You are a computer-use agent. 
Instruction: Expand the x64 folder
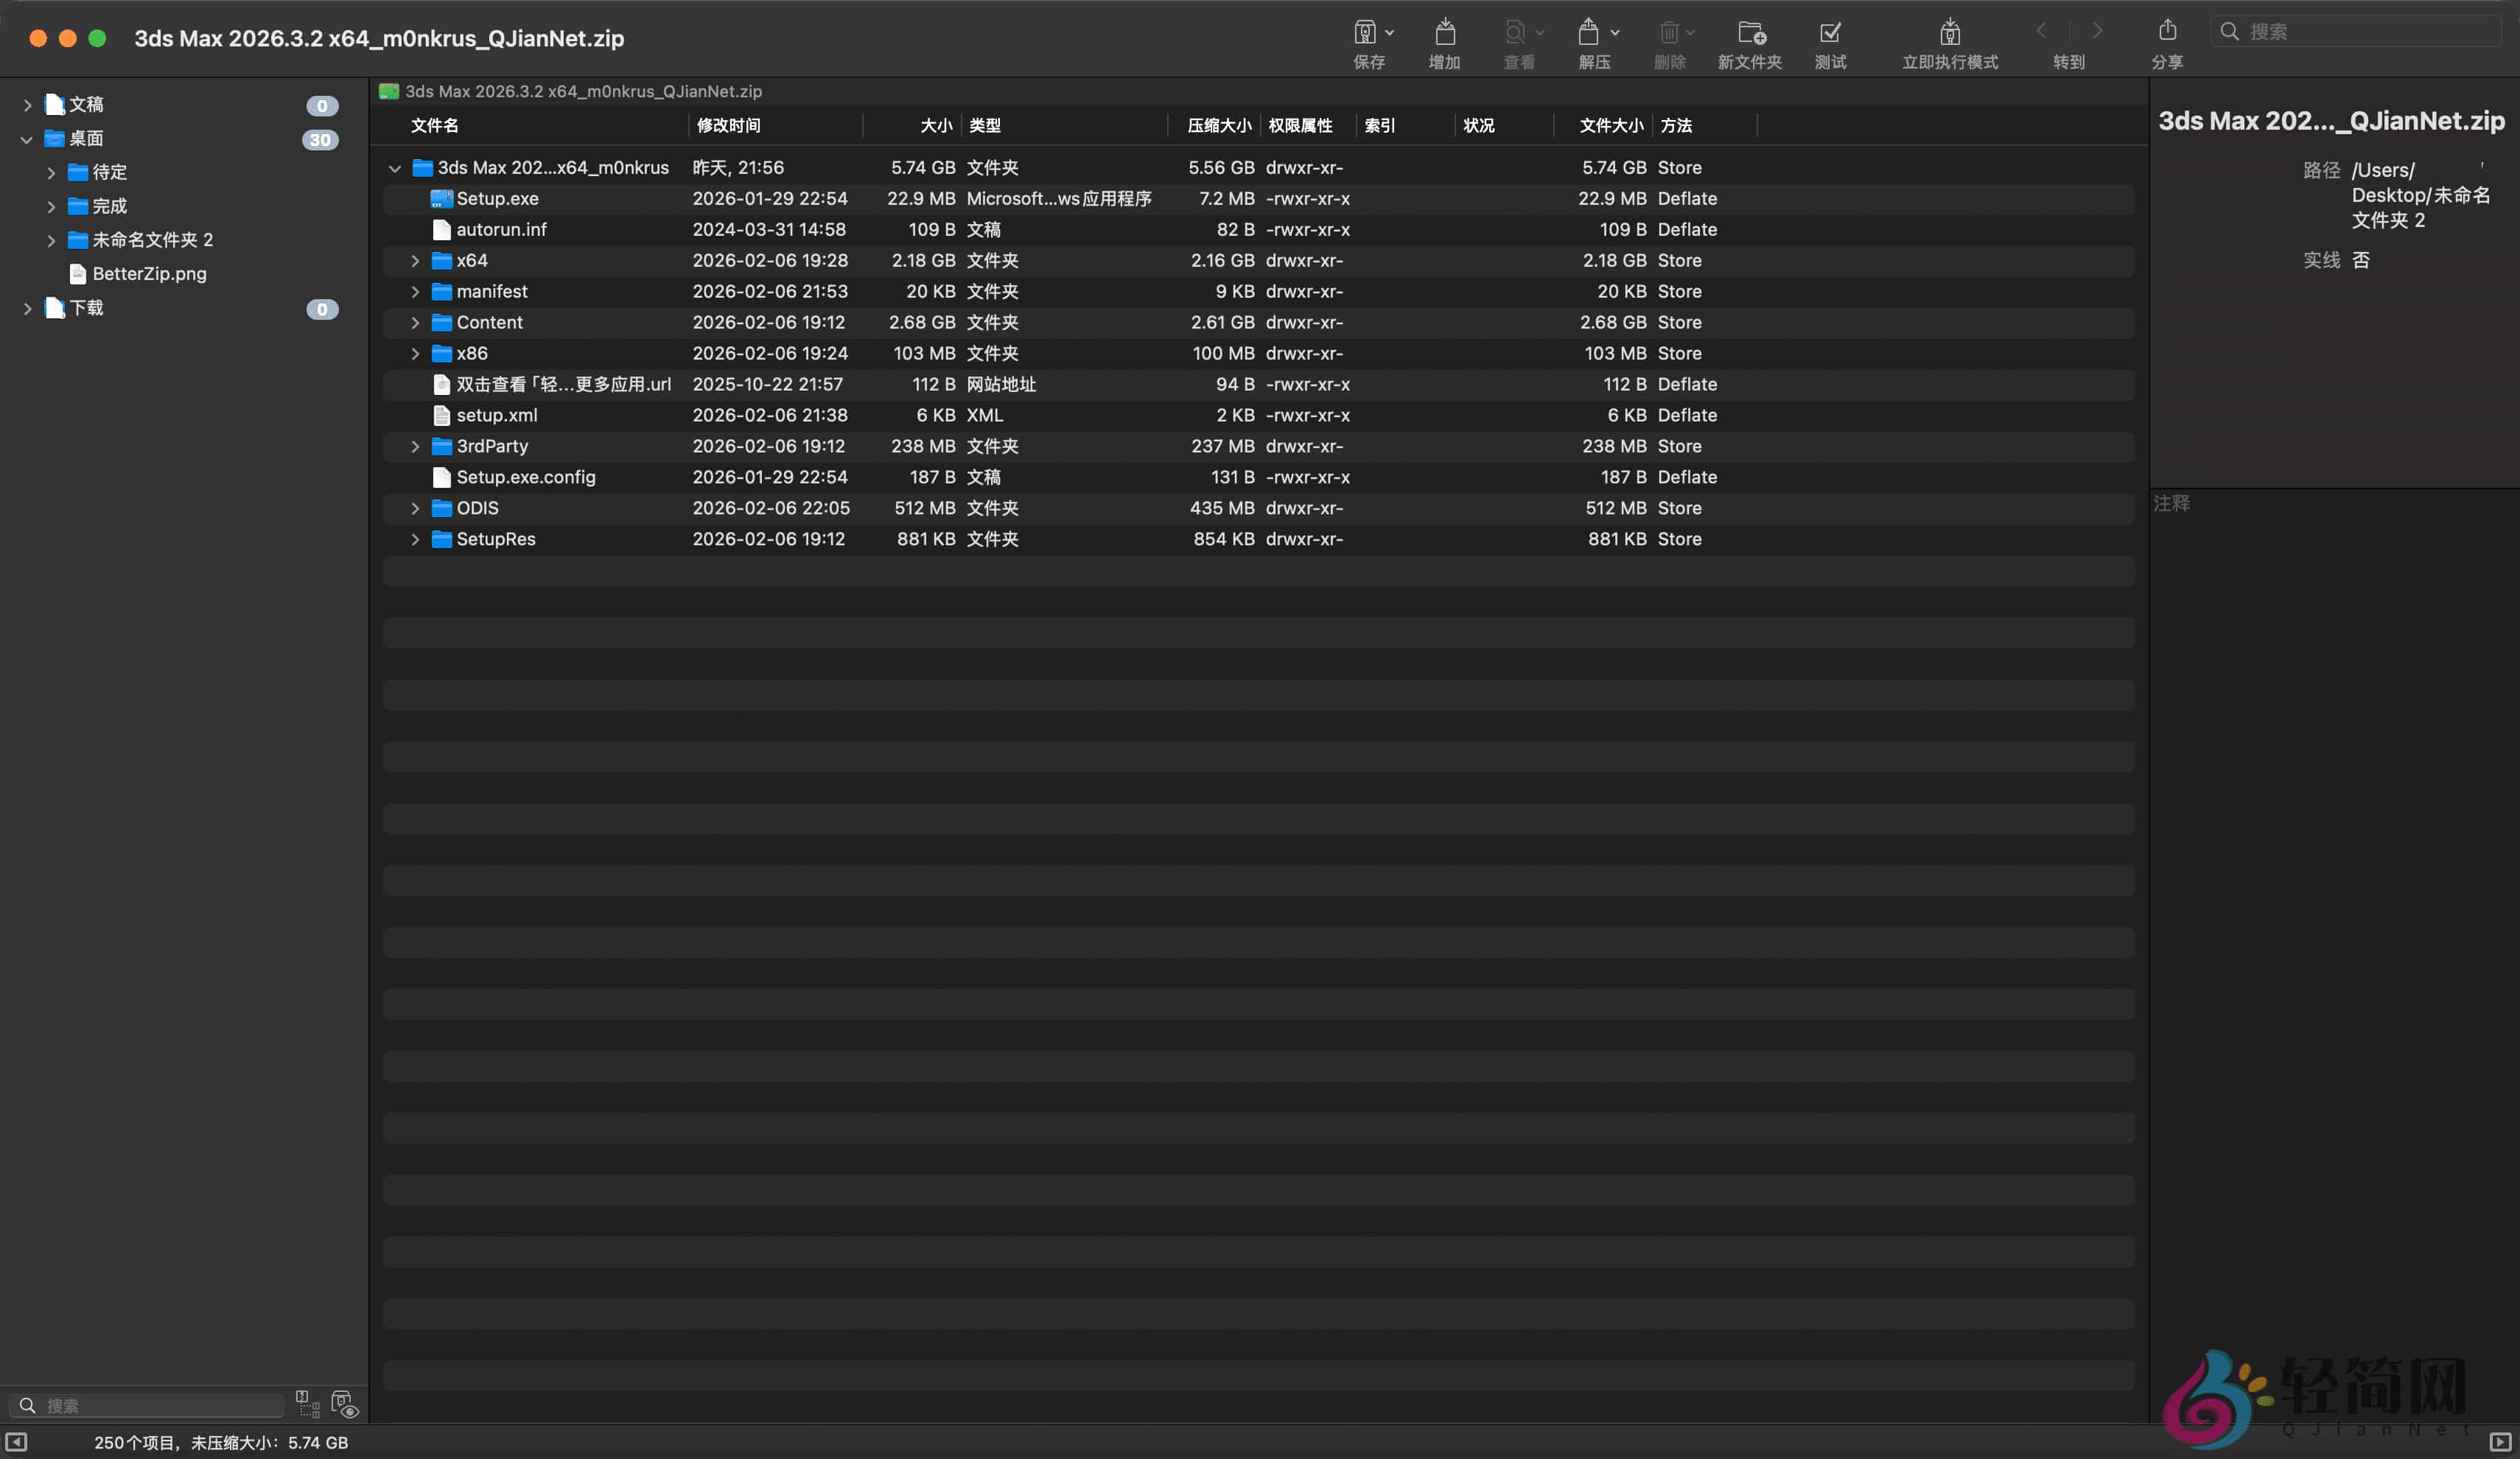(x=415, y=261)
